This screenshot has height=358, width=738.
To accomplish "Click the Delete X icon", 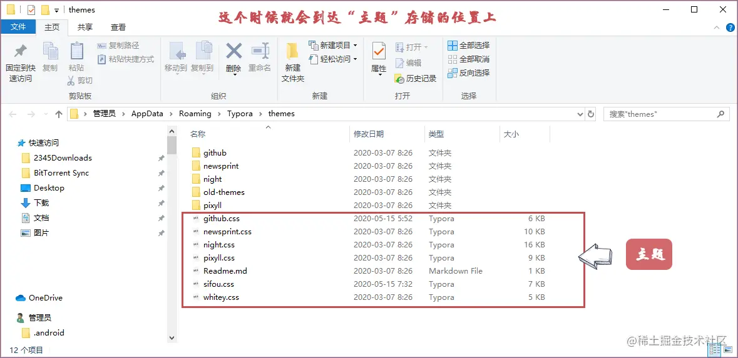I will click(233, 51).
